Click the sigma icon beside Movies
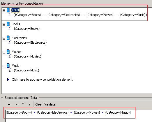 point(8,52)
